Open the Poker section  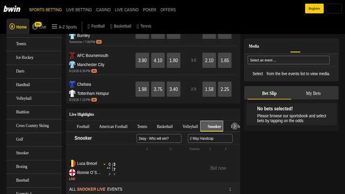(149, 10)
